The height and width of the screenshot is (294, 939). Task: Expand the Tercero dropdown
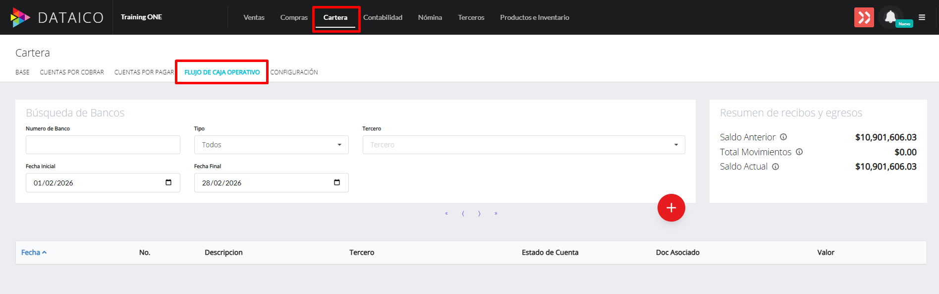tap(523, 145)
